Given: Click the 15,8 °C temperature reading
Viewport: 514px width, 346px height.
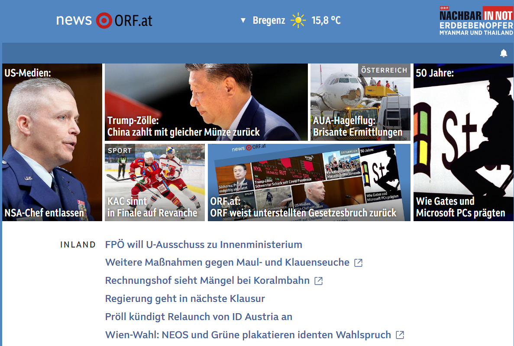Looking at the screenshot, I should pyautogui.click(x=326, y=20).
